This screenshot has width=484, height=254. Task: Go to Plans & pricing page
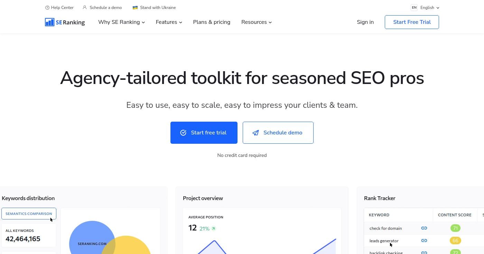pyautogui.click(x=212, y=22)
